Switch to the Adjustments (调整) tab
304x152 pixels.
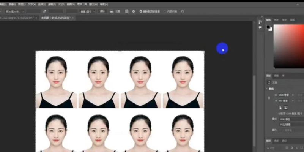coord(277,76)
